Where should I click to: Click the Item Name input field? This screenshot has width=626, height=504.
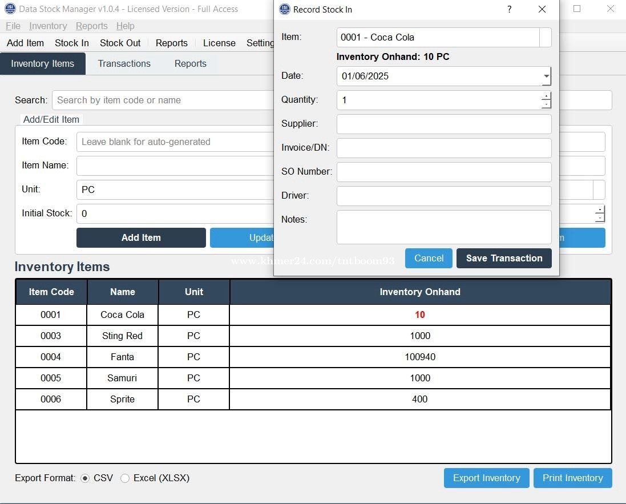tap(175, 166)
